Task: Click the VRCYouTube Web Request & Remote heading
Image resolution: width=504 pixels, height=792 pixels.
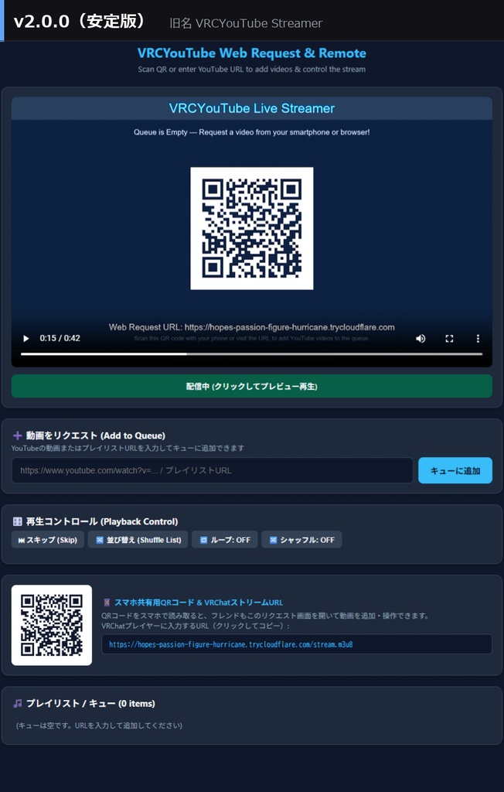Action: (251, 53)
